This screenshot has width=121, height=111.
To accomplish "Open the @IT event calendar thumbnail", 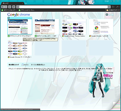I will tap(47, 27).
